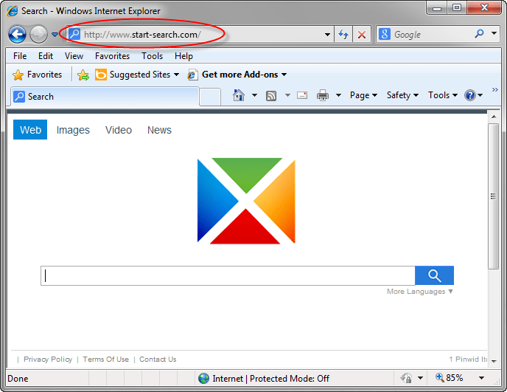Expand the Print options dropdown arrow
This screenshot has height=392, width=507.
point(338,95)
